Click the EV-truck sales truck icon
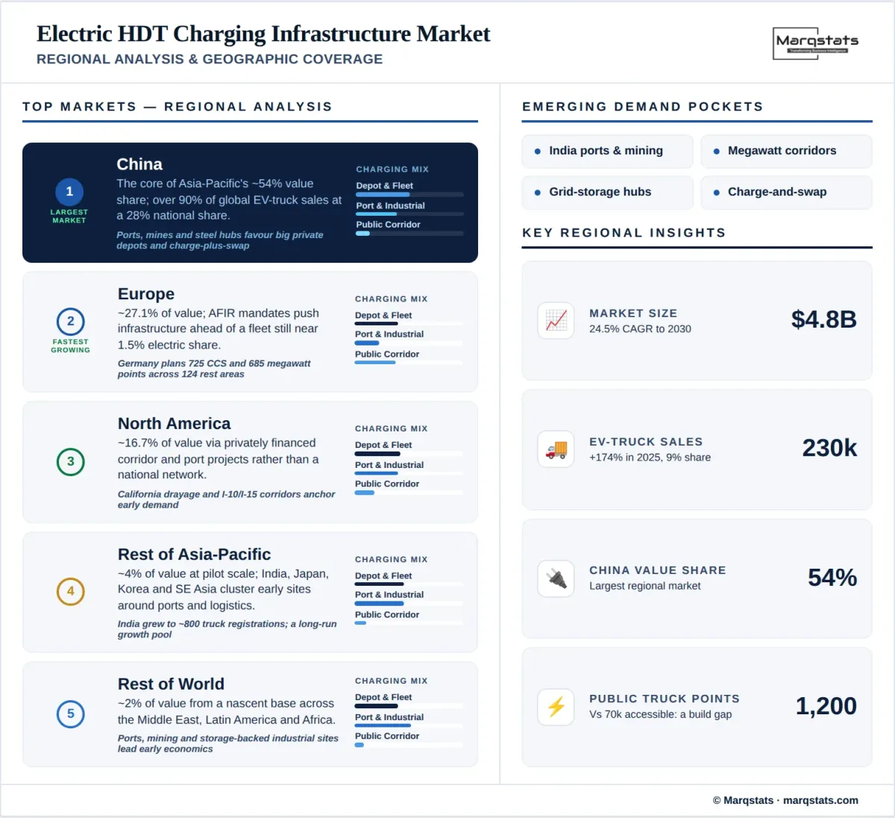 tap(556, 449)
